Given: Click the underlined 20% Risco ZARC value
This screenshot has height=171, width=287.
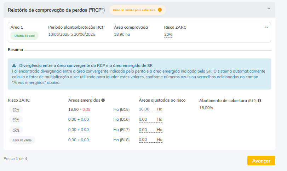Looking at the screenshot, I should point(168,35).
